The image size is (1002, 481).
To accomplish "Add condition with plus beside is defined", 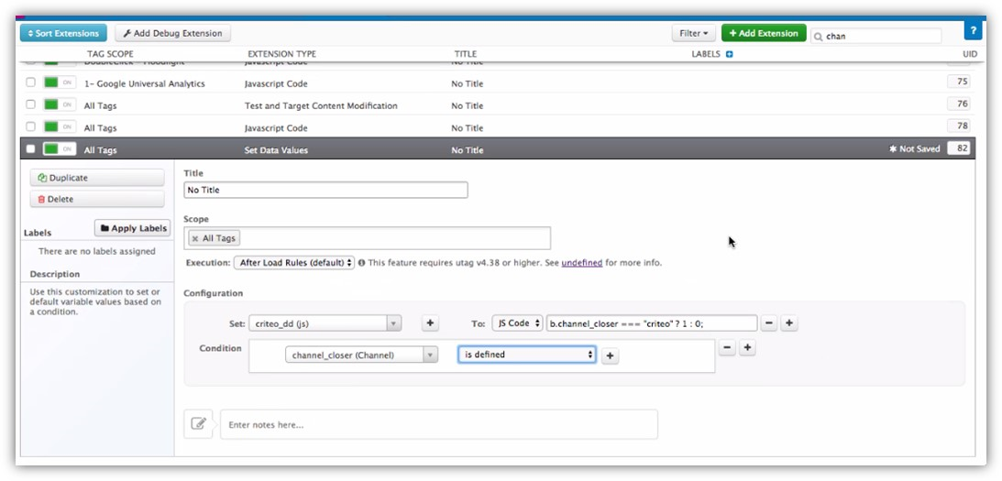I will [x=610, y=355].
